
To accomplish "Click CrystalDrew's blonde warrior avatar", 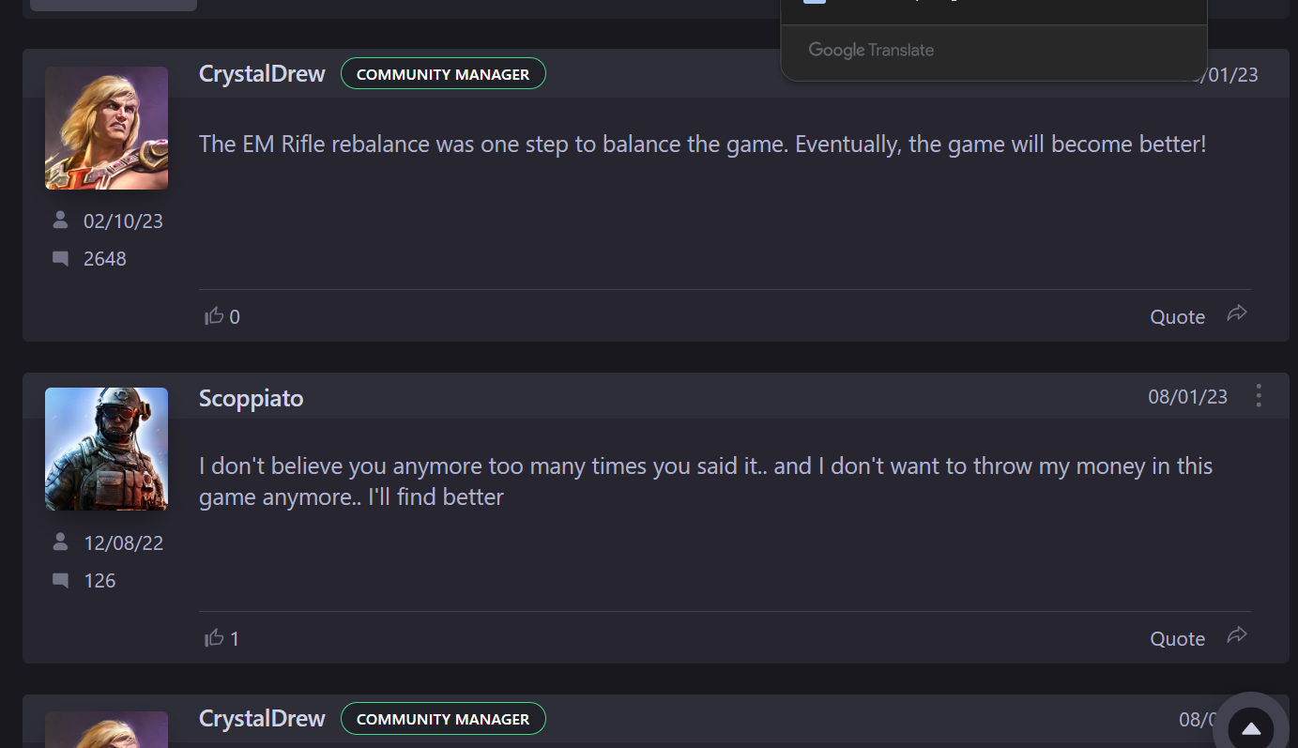I will tap(106, 128).
